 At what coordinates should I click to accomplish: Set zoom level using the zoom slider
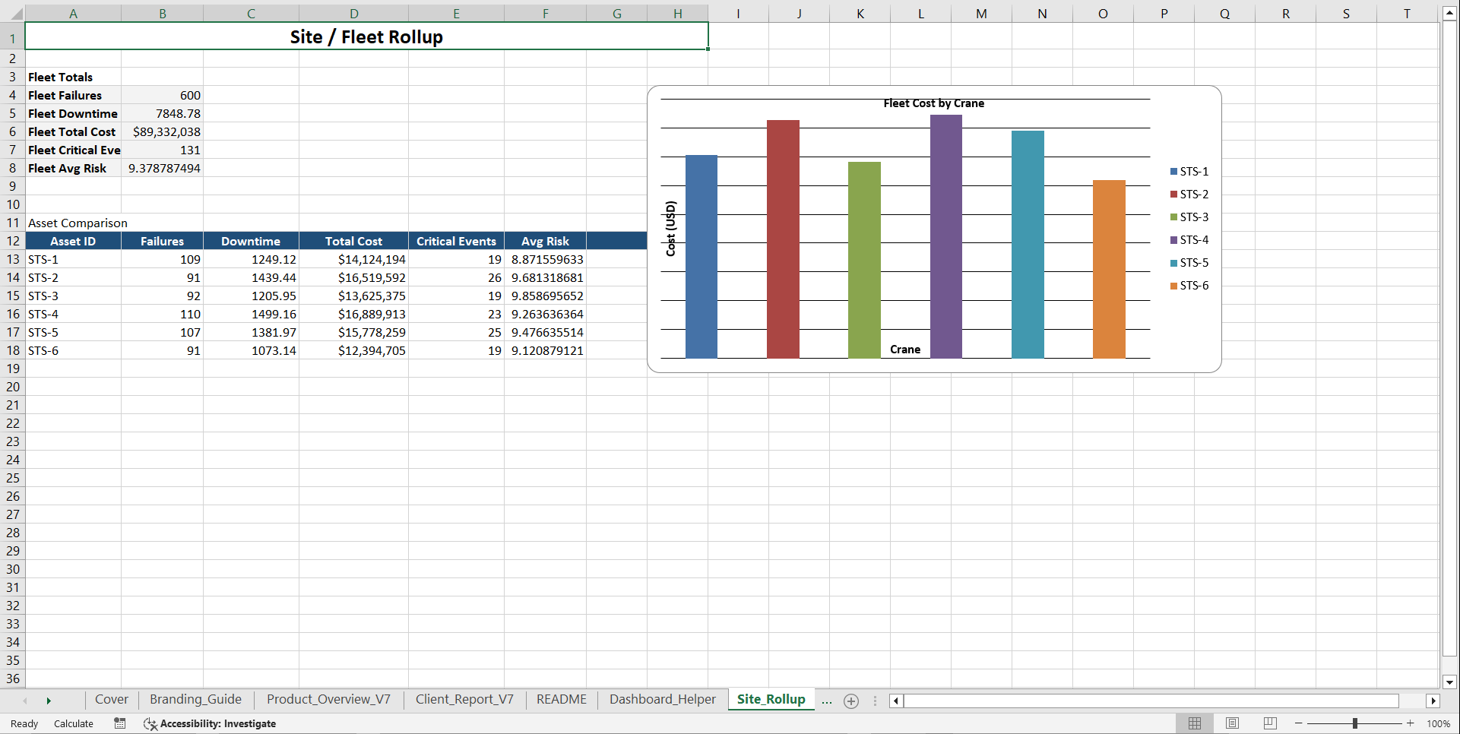[x=1355, y=723]
